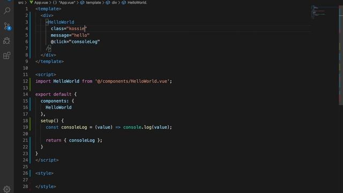
Task: Click 'setup() {' on line 18
Action: coord(52,121)
